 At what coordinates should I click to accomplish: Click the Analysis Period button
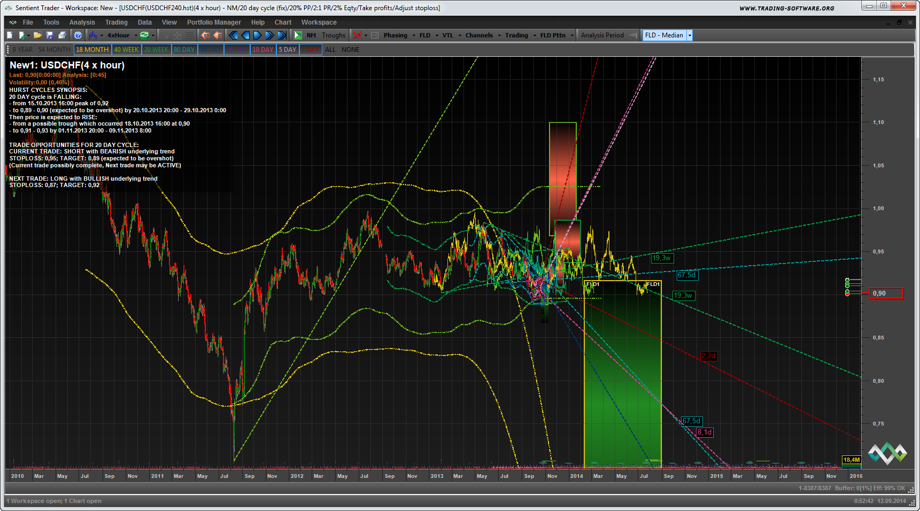click(x=602, y=35)
